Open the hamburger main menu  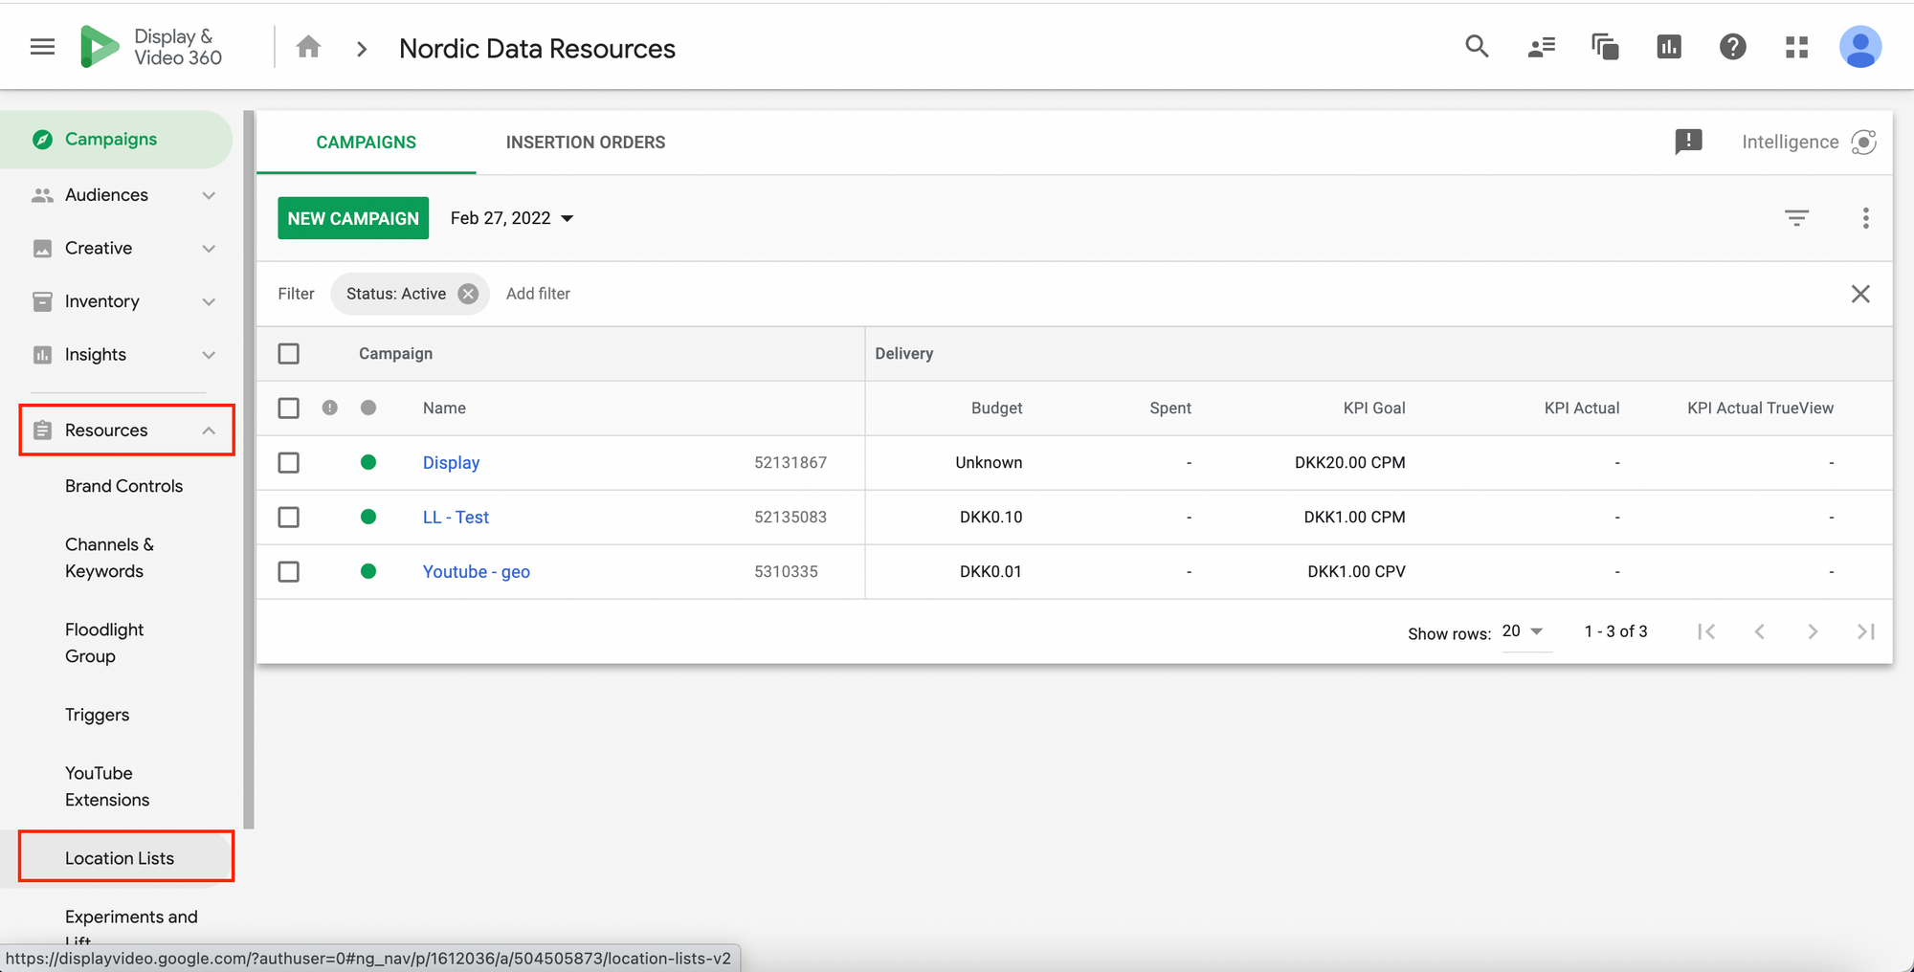click(x=42, y=47)
